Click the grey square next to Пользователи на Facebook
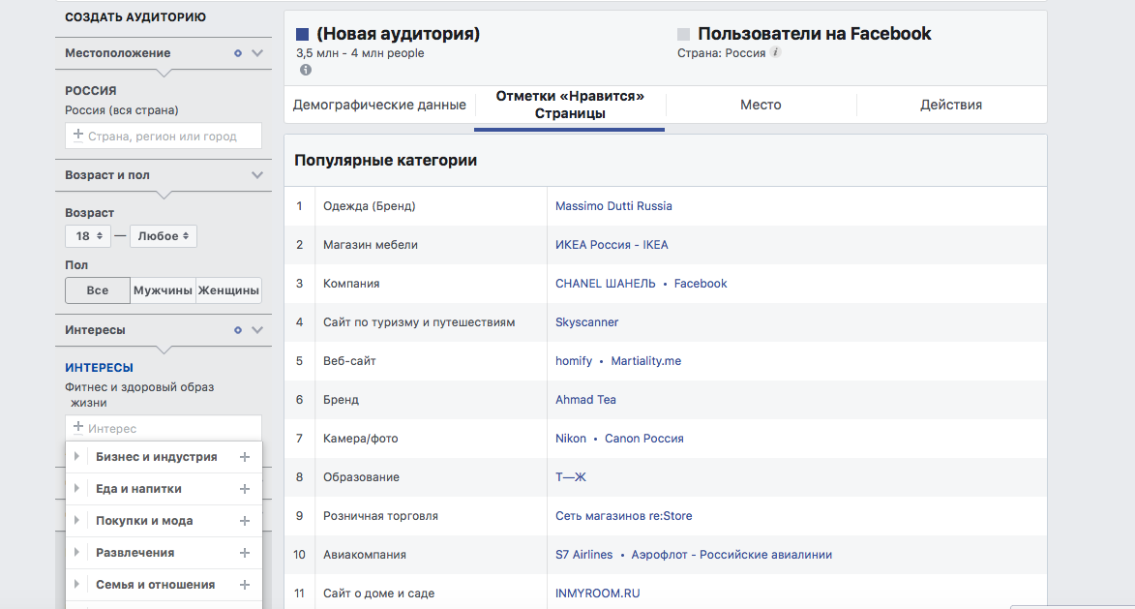Viewport: 1135px width, 609px height. (x=683, y=34)
